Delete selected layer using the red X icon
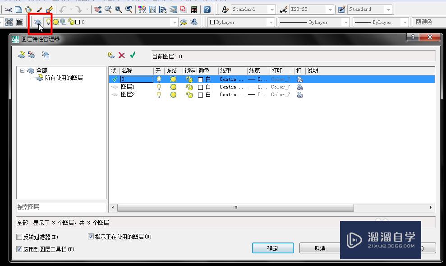The width and height of the screenshot is (446, 266). pyautogui.click(x=122, y=55)
